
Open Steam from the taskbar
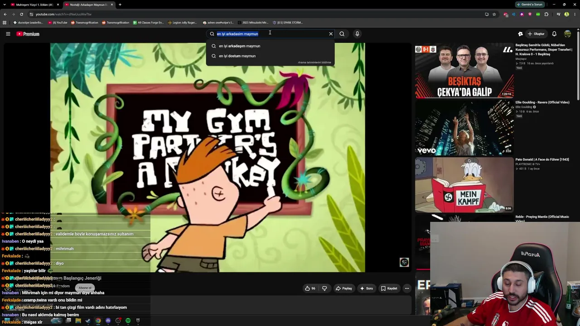click(88, 321)
